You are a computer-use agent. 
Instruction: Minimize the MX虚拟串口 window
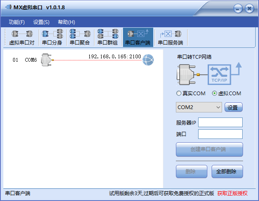(x=238, y=8)
